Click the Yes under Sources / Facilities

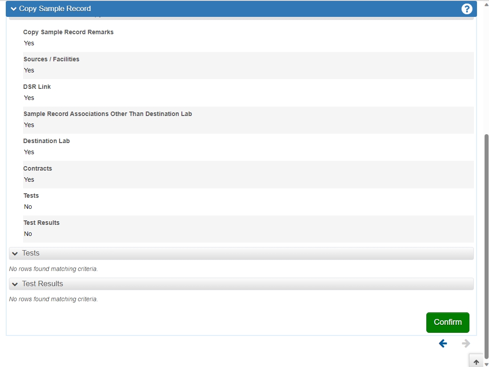point(29,71)
